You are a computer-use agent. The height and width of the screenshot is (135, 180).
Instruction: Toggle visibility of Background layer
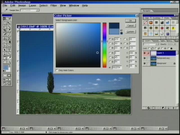145,63
